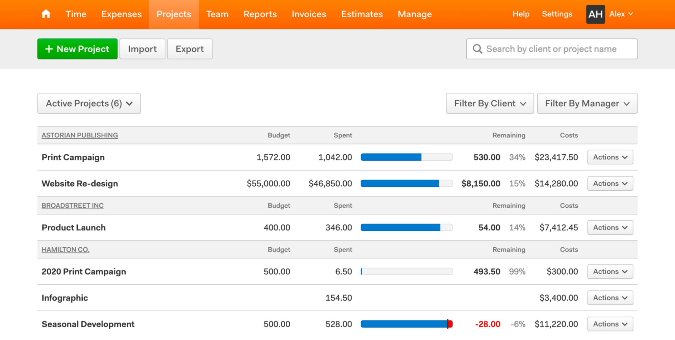The height and width of the screenshot is (340, 675).
Task: Click the Home icon in the navigation bar
Action: click(x=46, y=14)
